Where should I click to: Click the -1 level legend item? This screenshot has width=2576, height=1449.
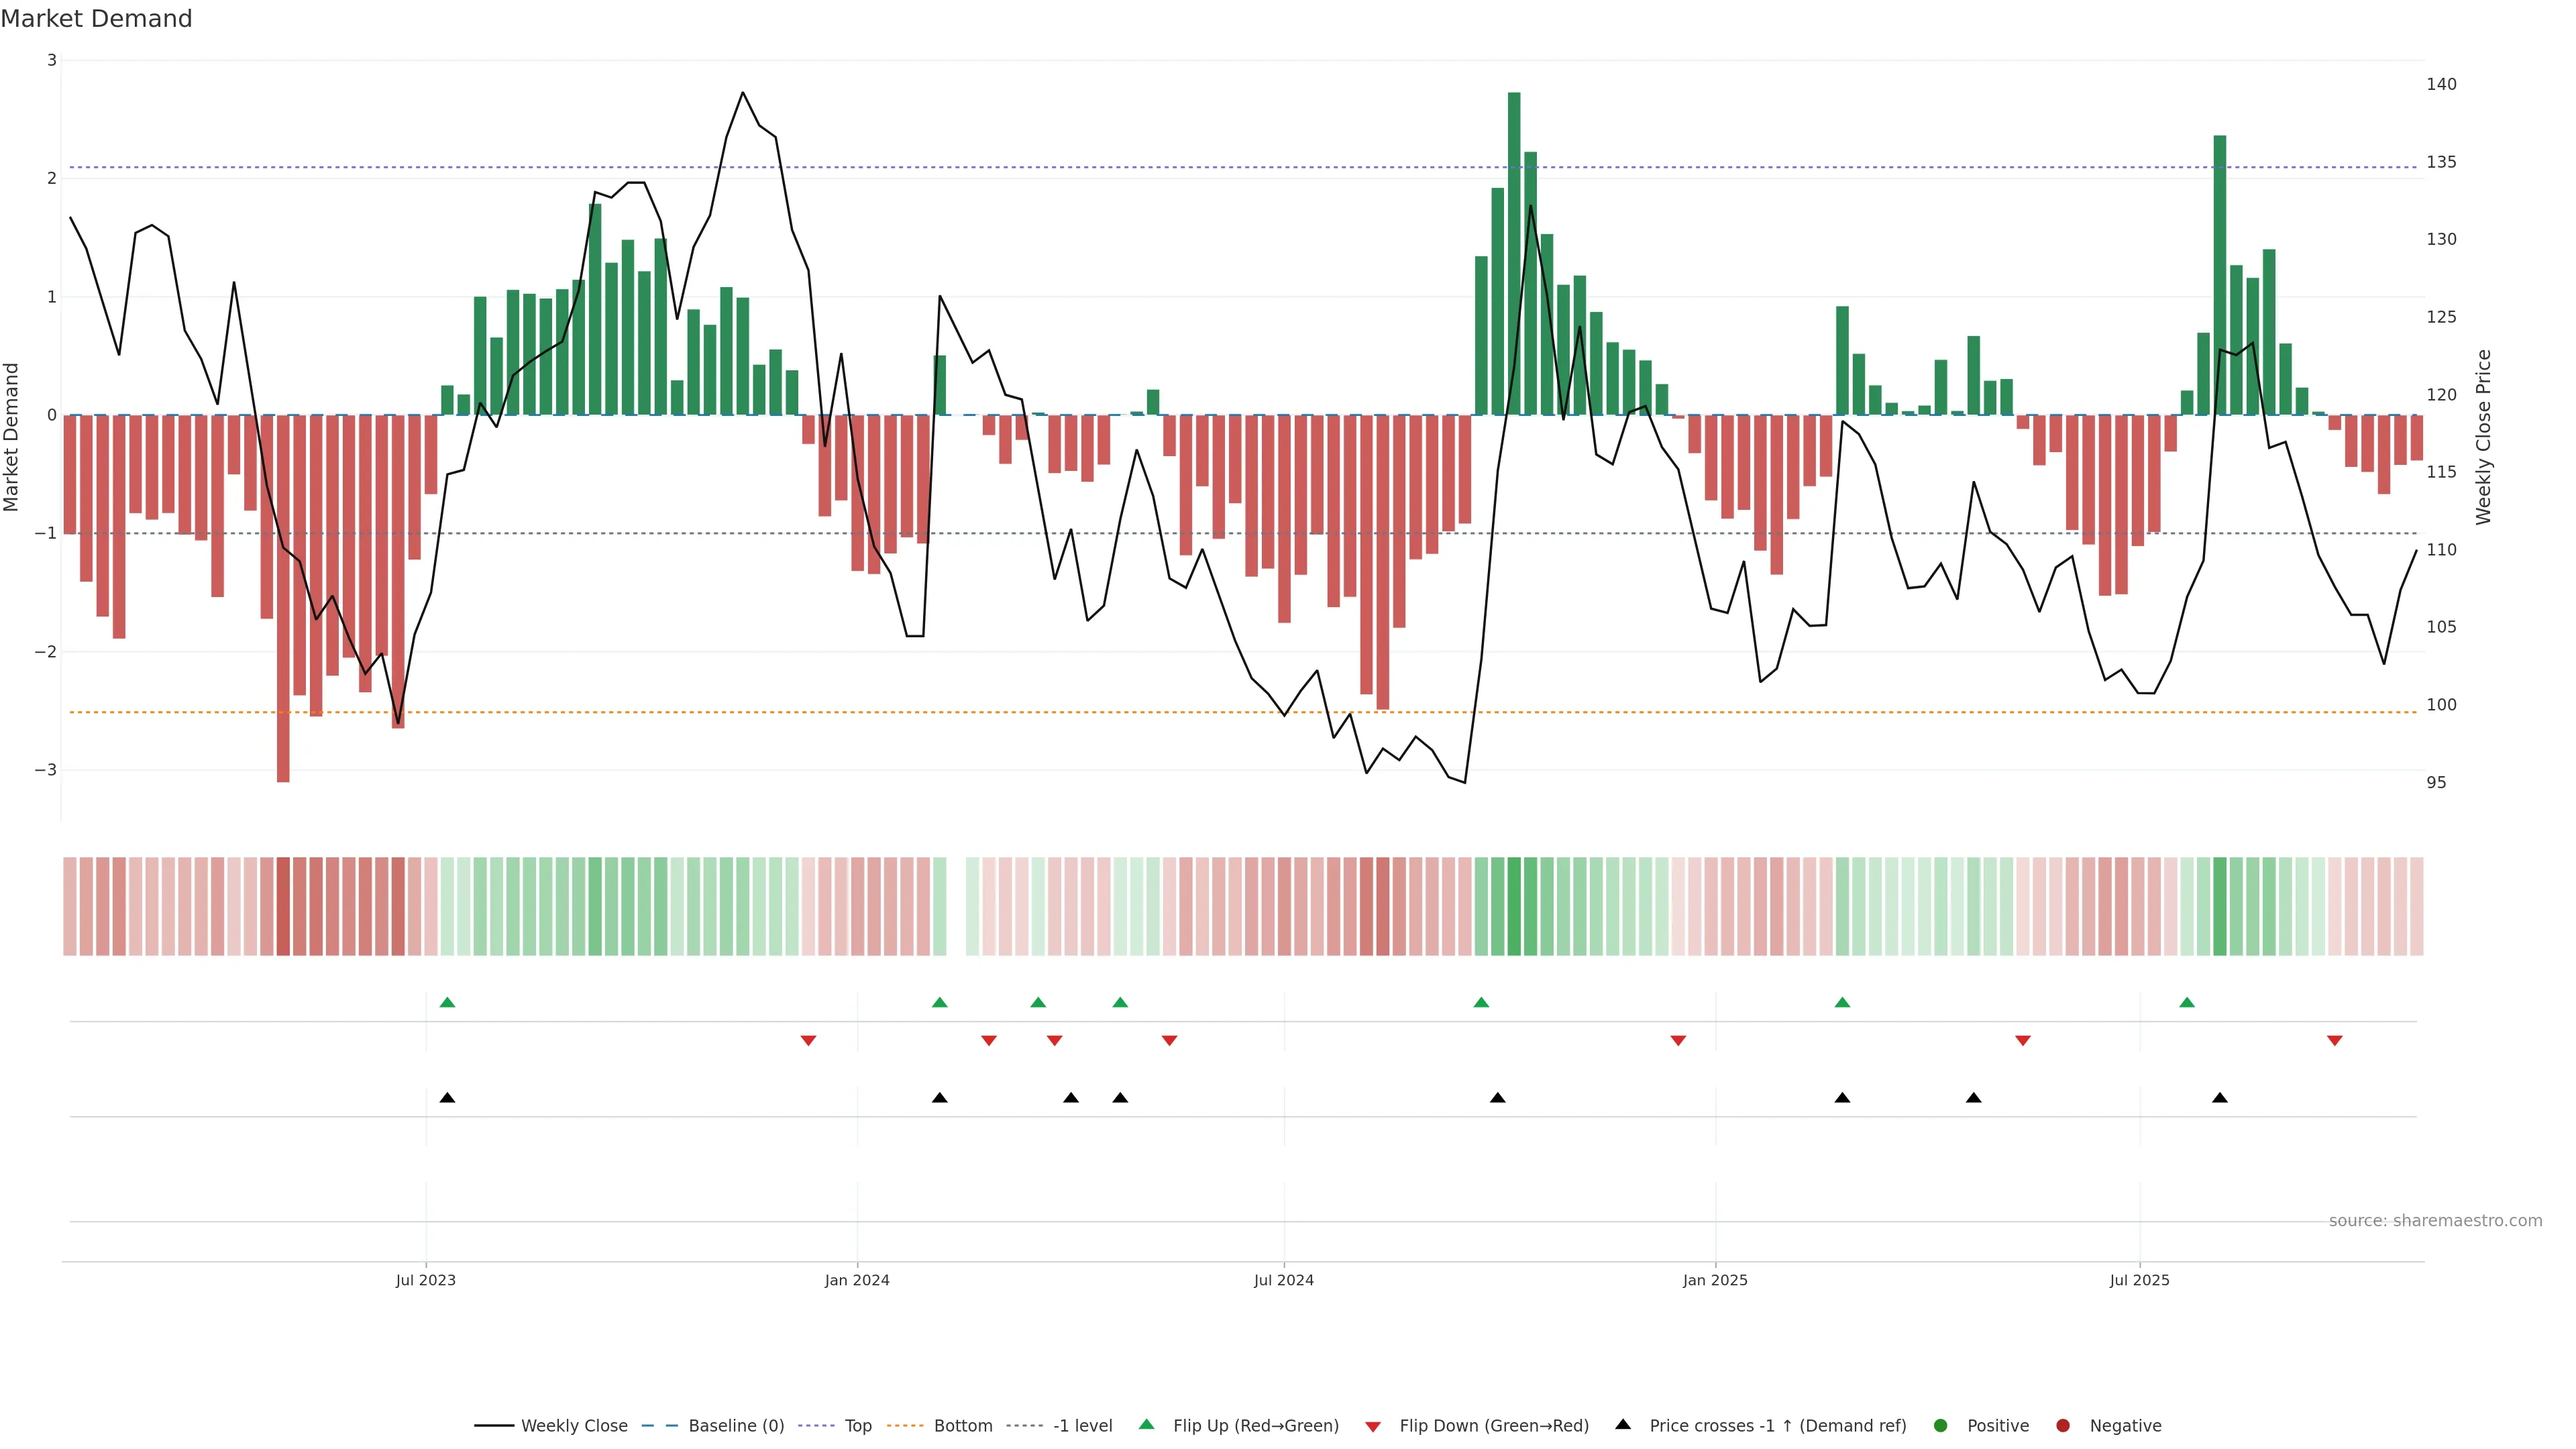point(1082,1425)
